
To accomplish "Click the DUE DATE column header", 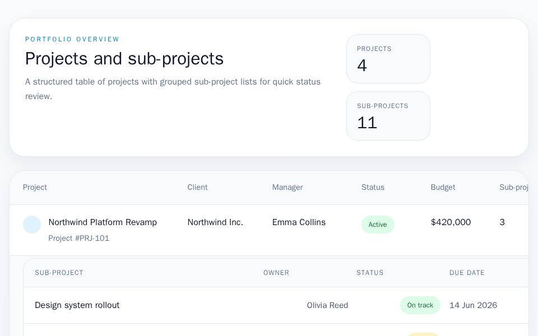I will (467, 273).
